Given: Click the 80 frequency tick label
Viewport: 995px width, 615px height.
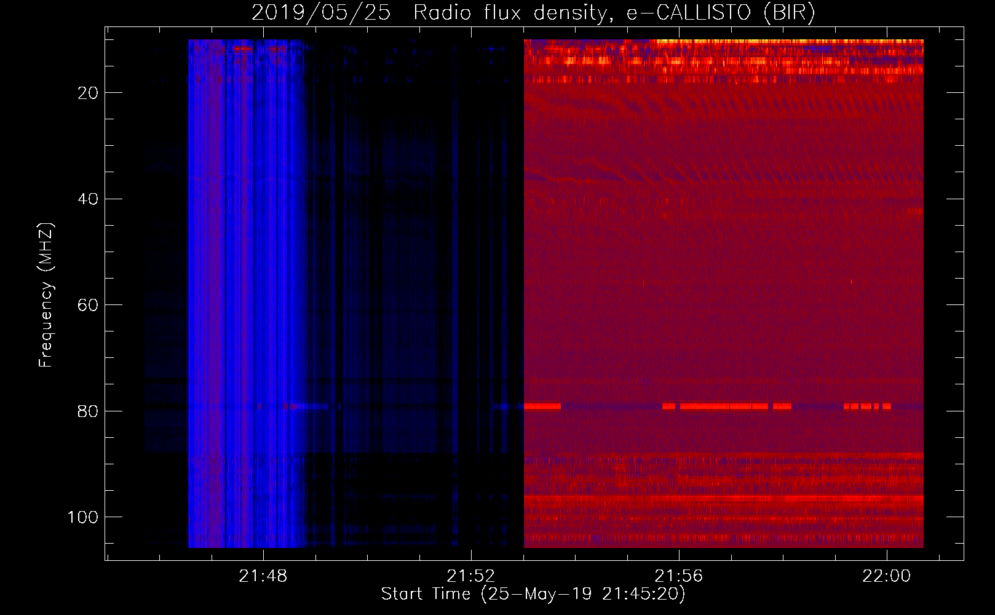Looking at the screenshot, I should (x=88, y=411).
